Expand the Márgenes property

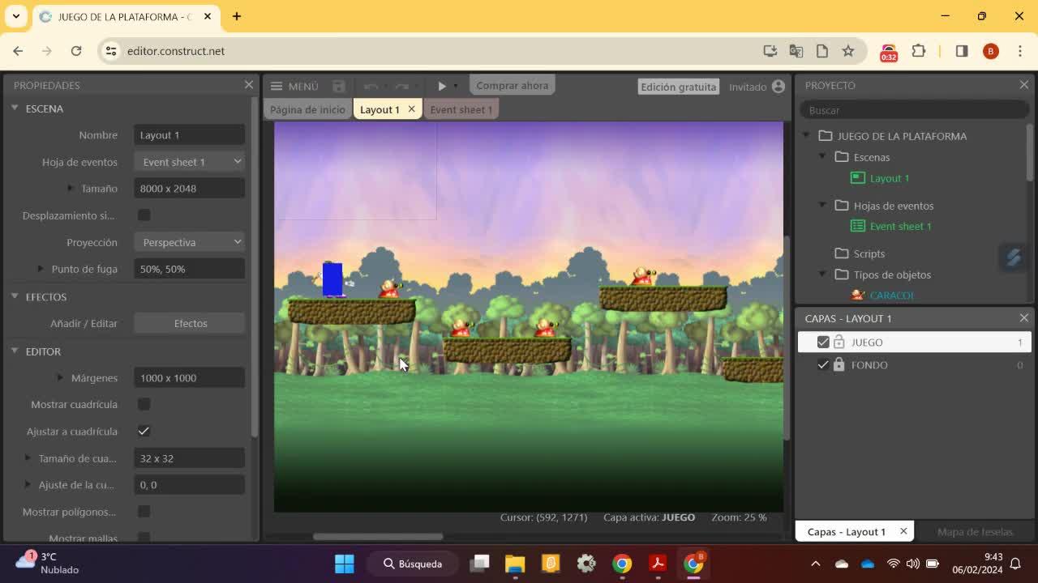click(60, 377)
